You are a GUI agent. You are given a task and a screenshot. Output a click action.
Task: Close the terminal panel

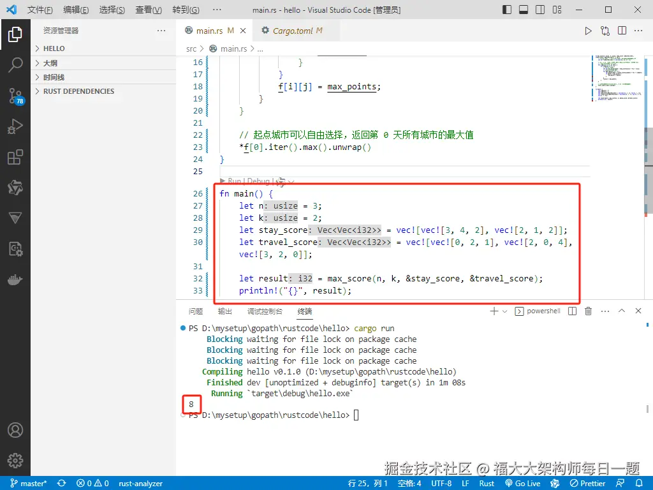pyautogui.click(x=638, y=311)
